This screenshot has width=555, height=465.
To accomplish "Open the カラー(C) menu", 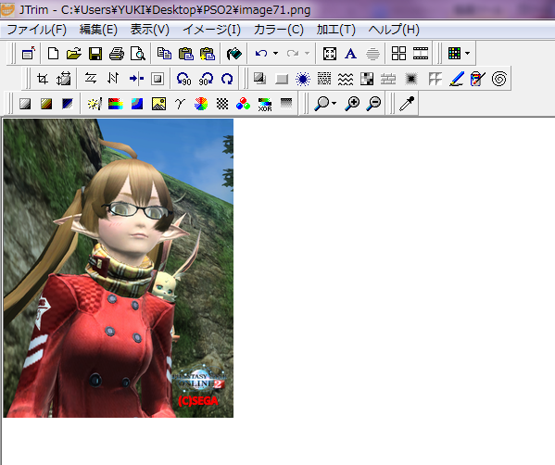I will pos(279,30).
